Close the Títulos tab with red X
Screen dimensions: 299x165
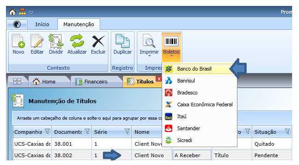[x=159, y=79]
